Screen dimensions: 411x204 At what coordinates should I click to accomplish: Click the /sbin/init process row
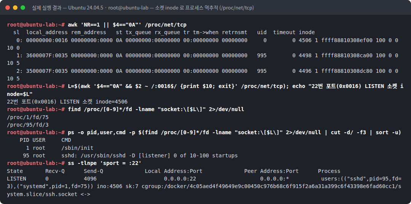click(60, 148)
